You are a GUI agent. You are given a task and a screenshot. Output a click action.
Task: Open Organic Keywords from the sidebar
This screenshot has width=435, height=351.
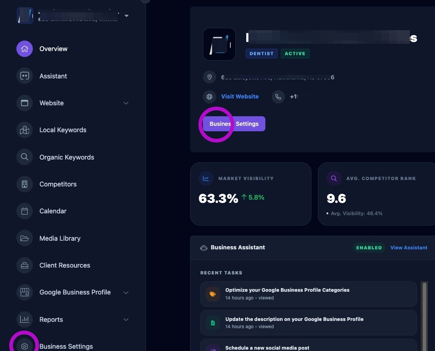point(67,157)
